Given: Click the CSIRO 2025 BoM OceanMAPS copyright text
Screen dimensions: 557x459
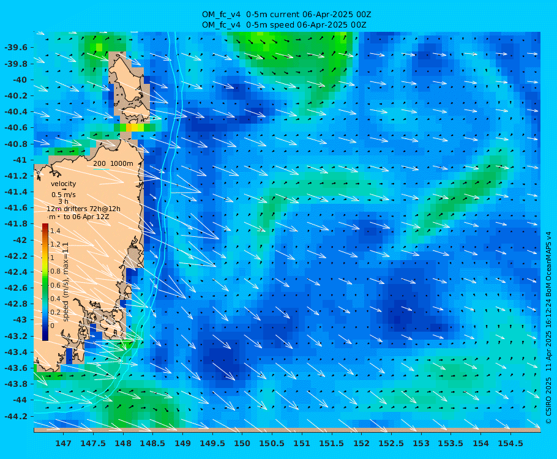Looking at the screenshot, I should 549,327.
